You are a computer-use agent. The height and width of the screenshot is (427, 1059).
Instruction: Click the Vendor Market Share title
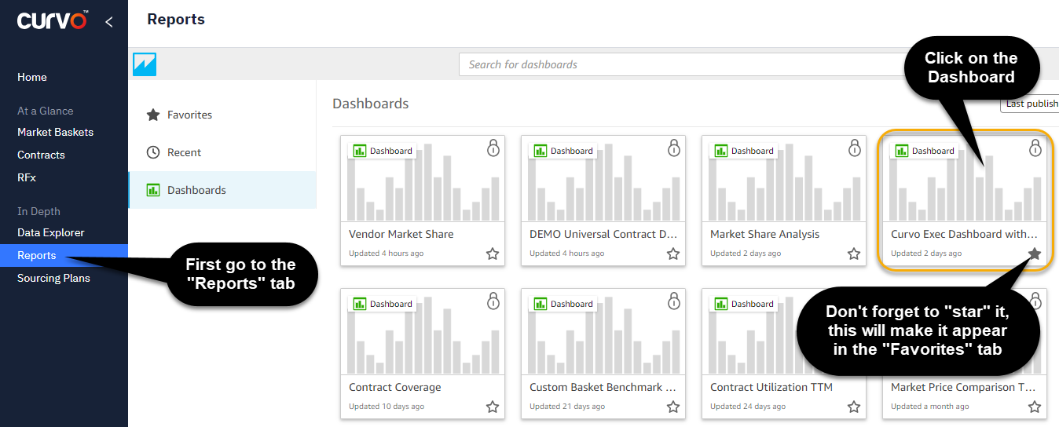click(401, 234)
